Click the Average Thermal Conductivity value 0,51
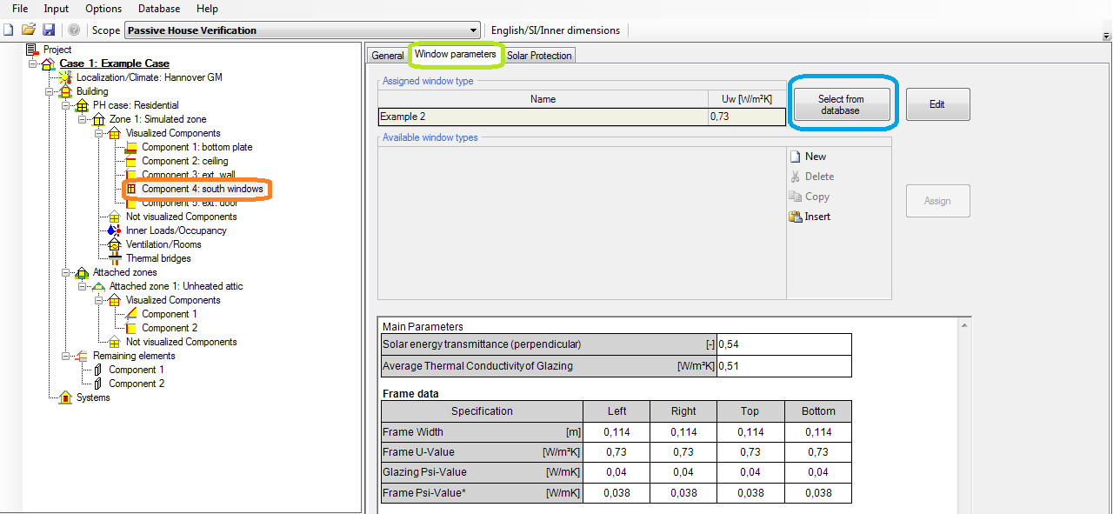The width and height of the screenshot is (1113, 514). [x=783, y=366]
